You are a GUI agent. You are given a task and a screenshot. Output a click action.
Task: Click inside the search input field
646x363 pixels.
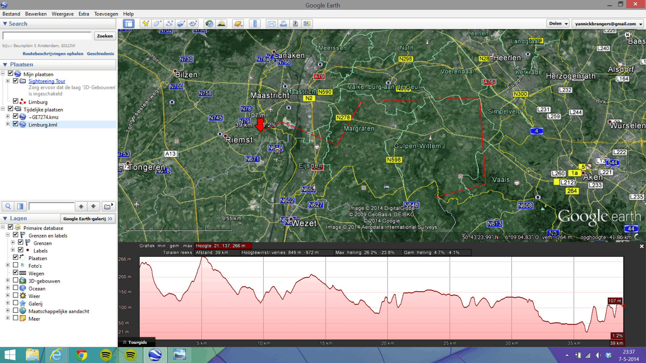pyautogui.click(x=47, y=36)
